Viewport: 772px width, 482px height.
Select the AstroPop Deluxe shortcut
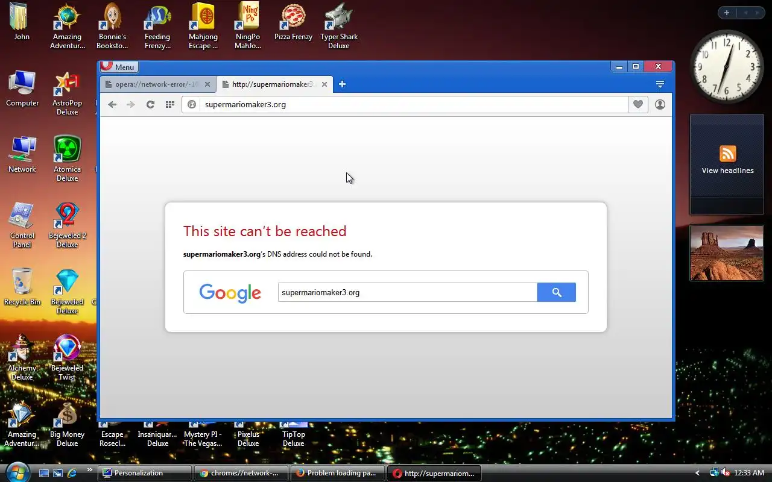click(67, 93)
